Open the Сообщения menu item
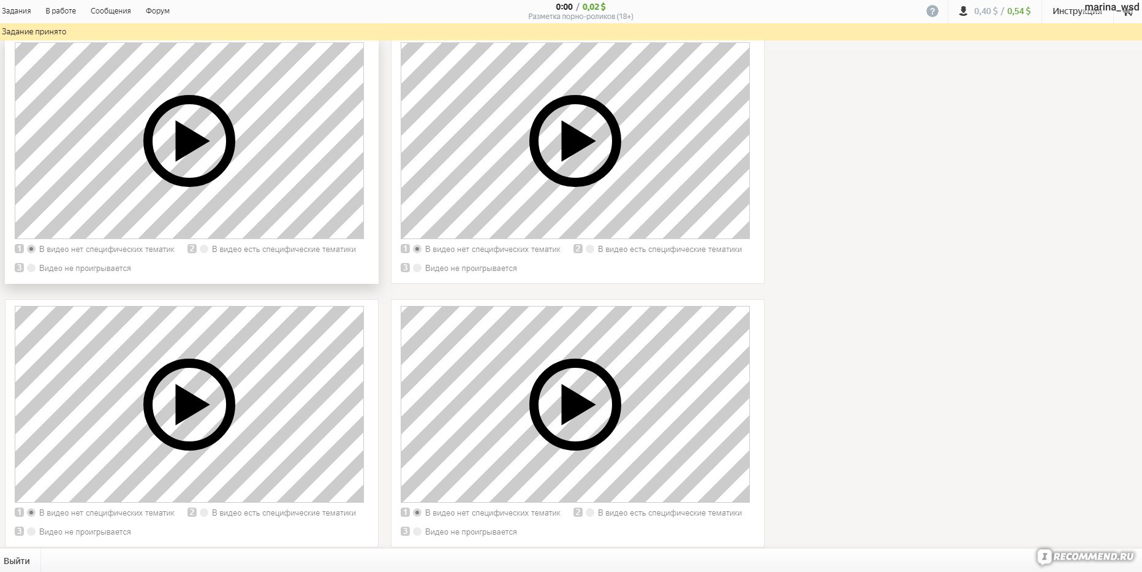This screenshot has width=1142, height=572. (111, 11)
